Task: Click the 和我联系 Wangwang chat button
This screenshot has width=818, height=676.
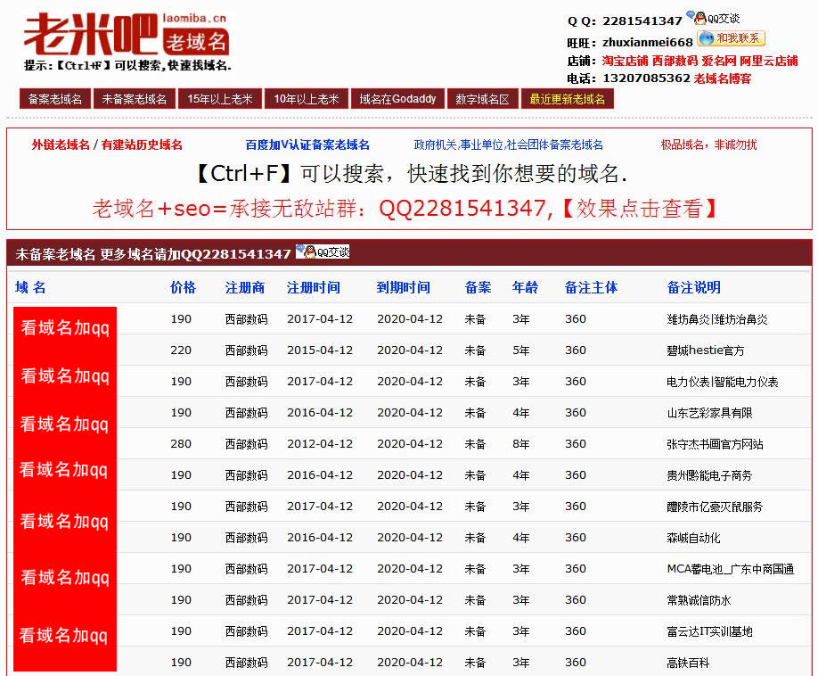Action: 731,38
